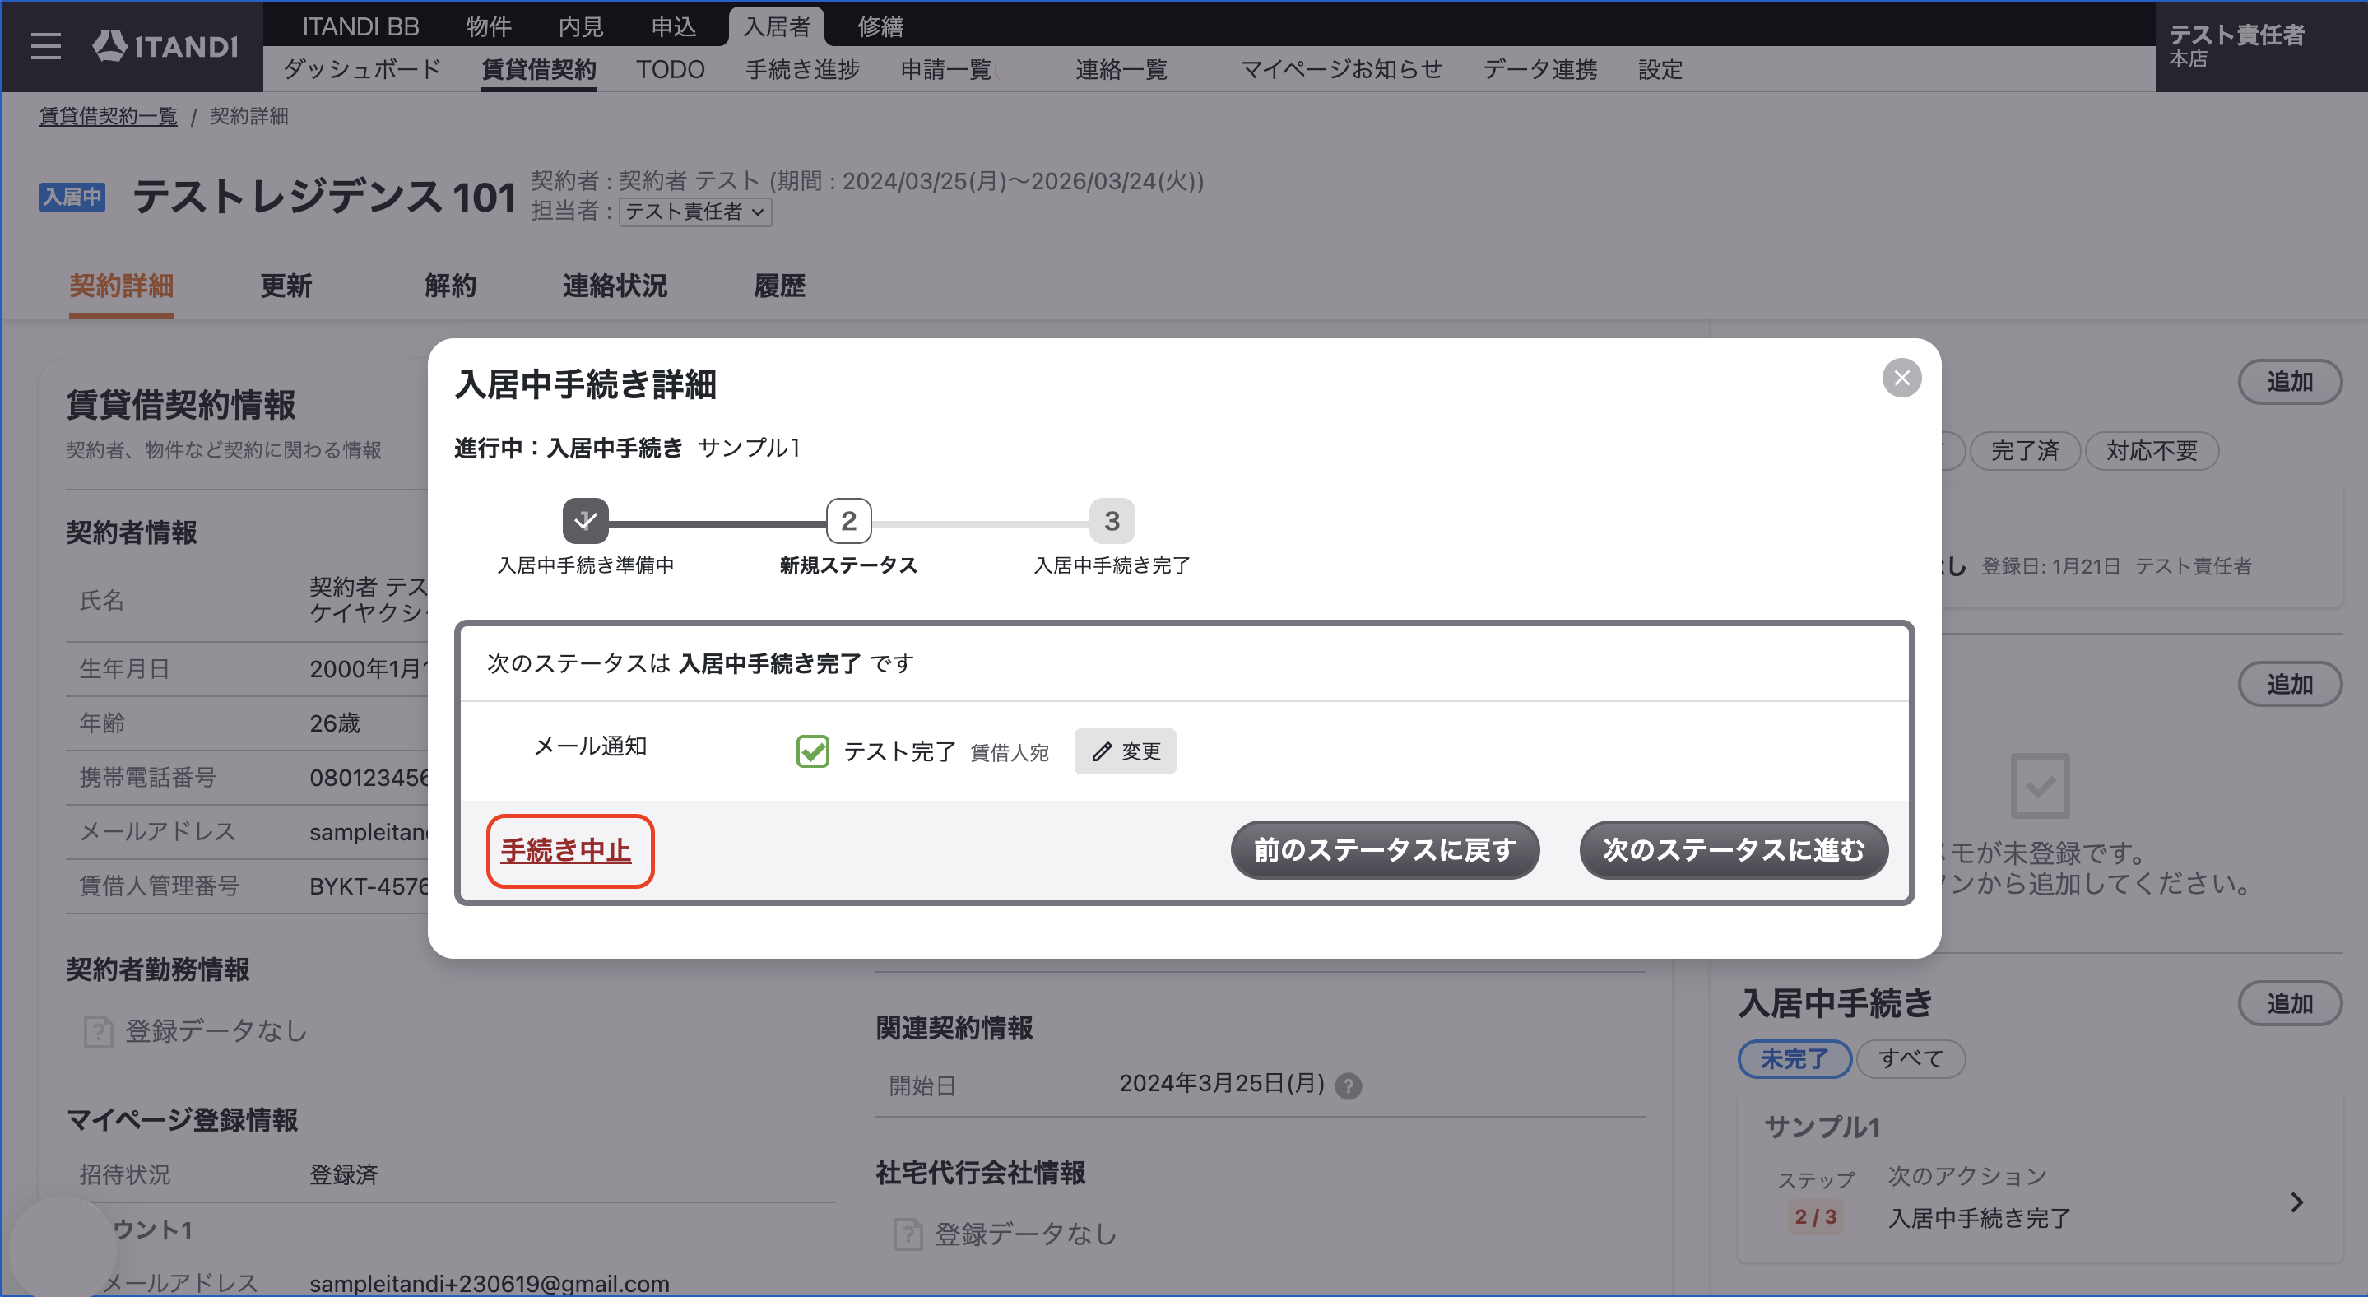This screenshot has width=2368, height=1297.
Task: Switch to 連絡状況 tab
Action: point(615,286)
